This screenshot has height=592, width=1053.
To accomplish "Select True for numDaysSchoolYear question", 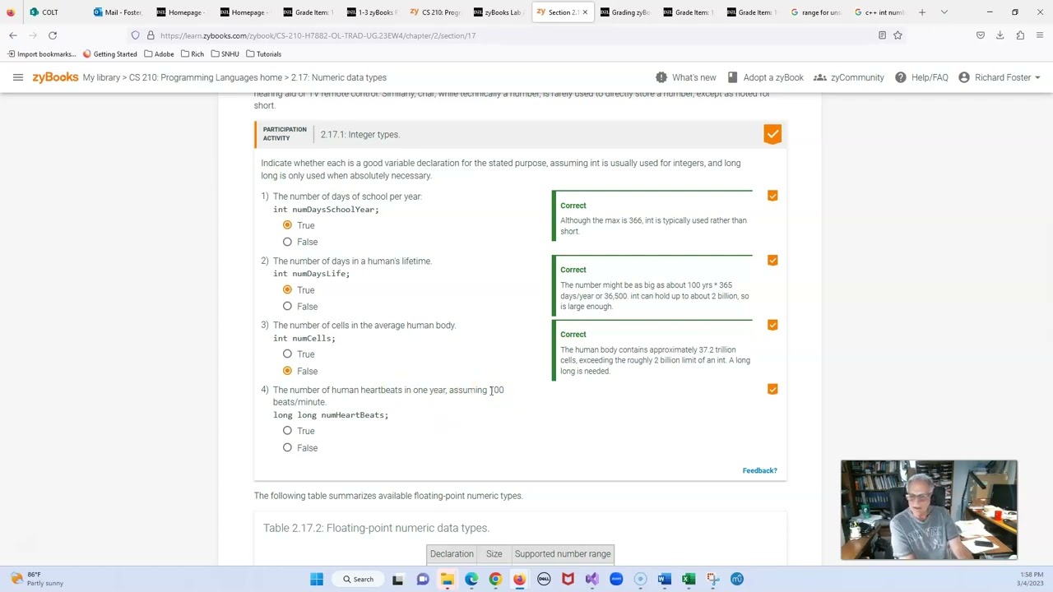I will (287, 225).
